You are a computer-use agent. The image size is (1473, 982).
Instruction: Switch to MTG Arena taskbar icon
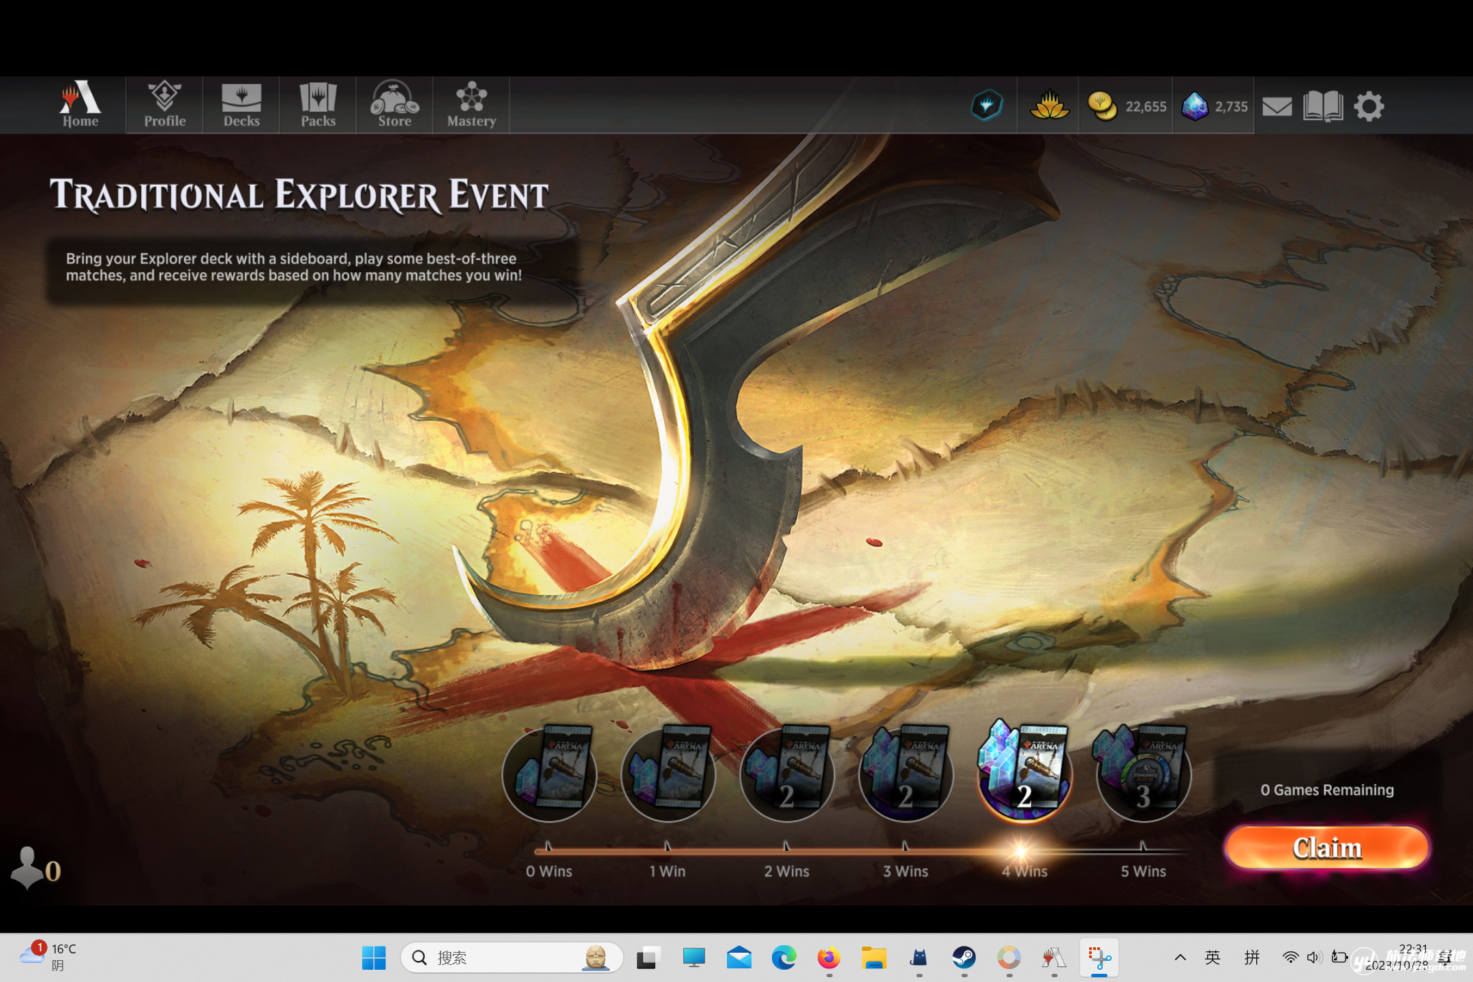(1054, 957)
